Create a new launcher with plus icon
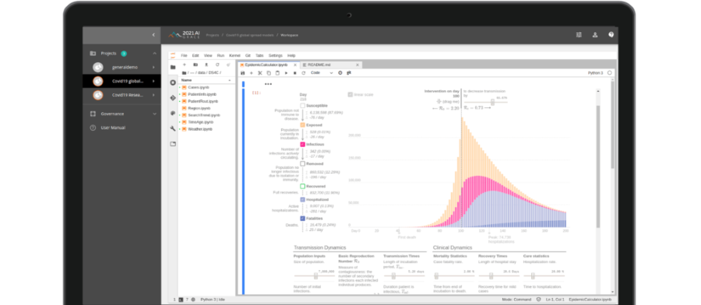This screenshot has height=305, width=701. tap(184, 65)
